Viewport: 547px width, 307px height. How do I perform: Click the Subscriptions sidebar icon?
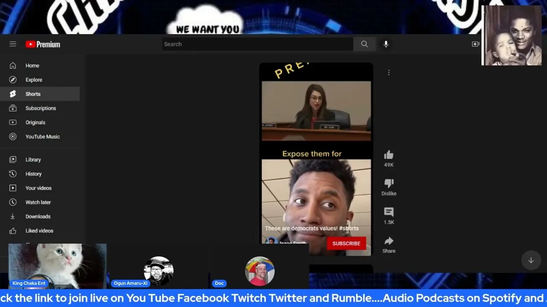[13, 108]
